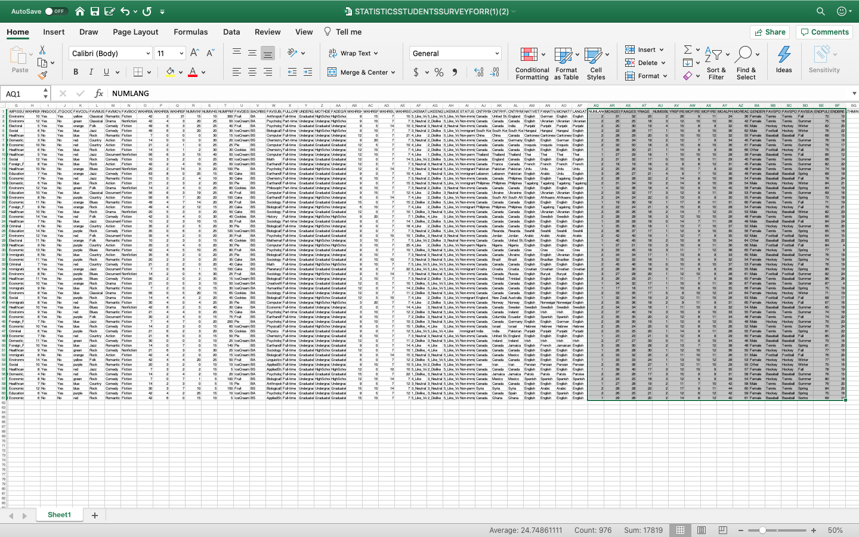
Task: Undo the last action
Action: pos(125,11)
